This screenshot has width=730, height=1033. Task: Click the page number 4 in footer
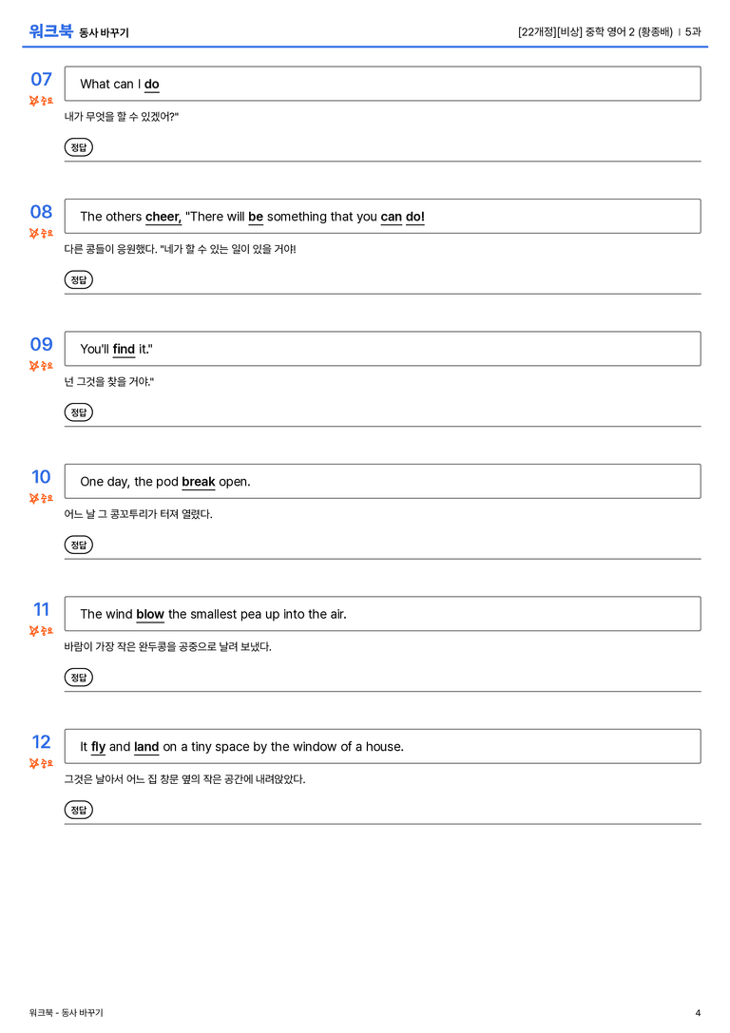pos(698,1013)
